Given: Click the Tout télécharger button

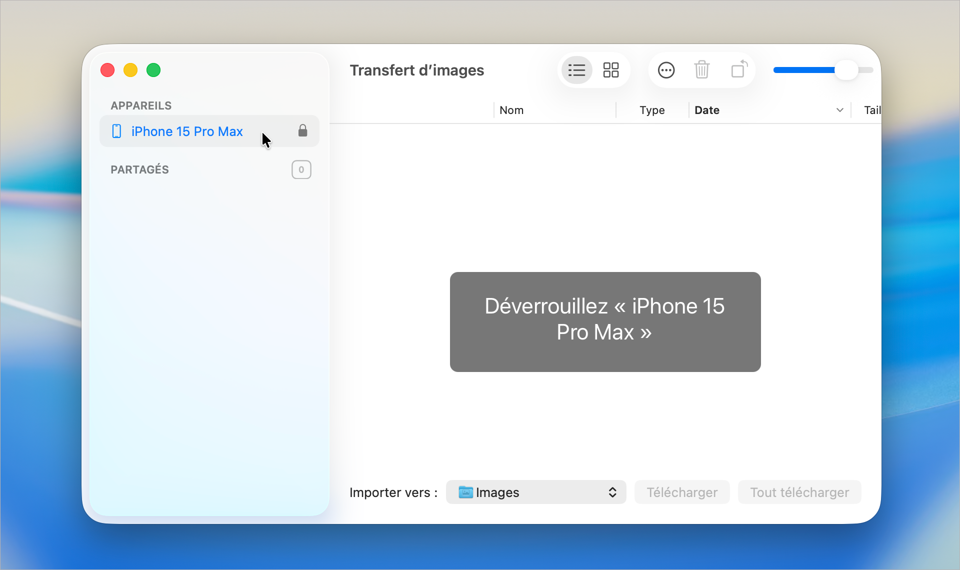Looking at the screenshot, I should [x=799, y=492].
